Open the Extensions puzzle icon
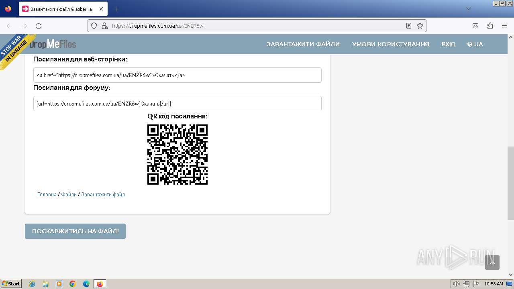The image size is (514, 289). (490, 26)
